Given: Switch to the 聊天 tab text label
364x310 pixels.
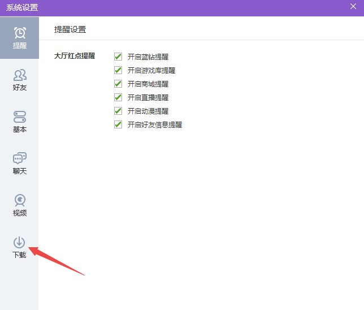Looking at the screenshot, I should 19,171.
